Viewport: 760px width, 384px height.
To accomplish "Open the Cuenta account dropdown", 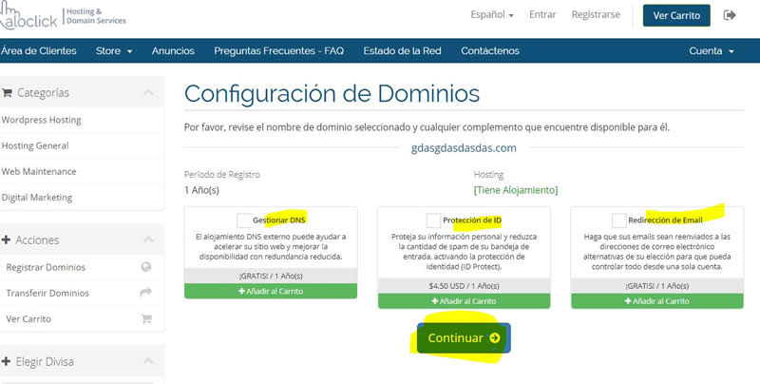I will (711, 50).
